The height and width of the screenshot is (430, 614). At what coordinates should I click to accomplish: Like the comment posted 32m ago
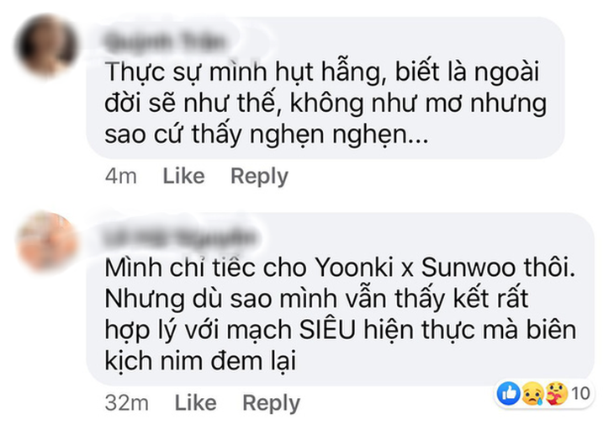click(195, 402)
